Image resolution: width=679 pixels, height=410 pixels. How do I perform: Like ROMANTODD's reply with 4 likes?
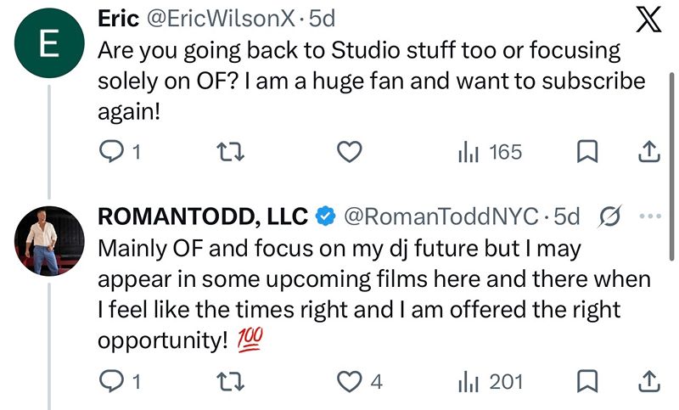coord(359,381)
